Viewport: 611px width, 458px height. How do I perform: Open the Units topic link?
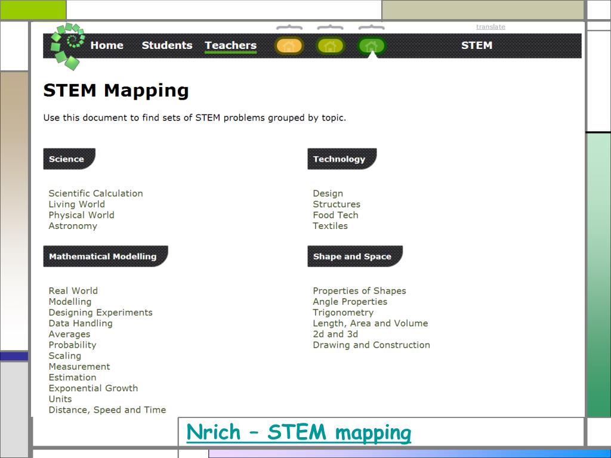pyautogui.click(x=60, y=399)
